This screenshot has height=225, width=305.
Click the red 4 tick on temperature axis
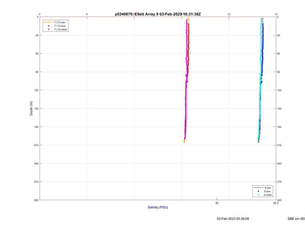tap(40, 14)
